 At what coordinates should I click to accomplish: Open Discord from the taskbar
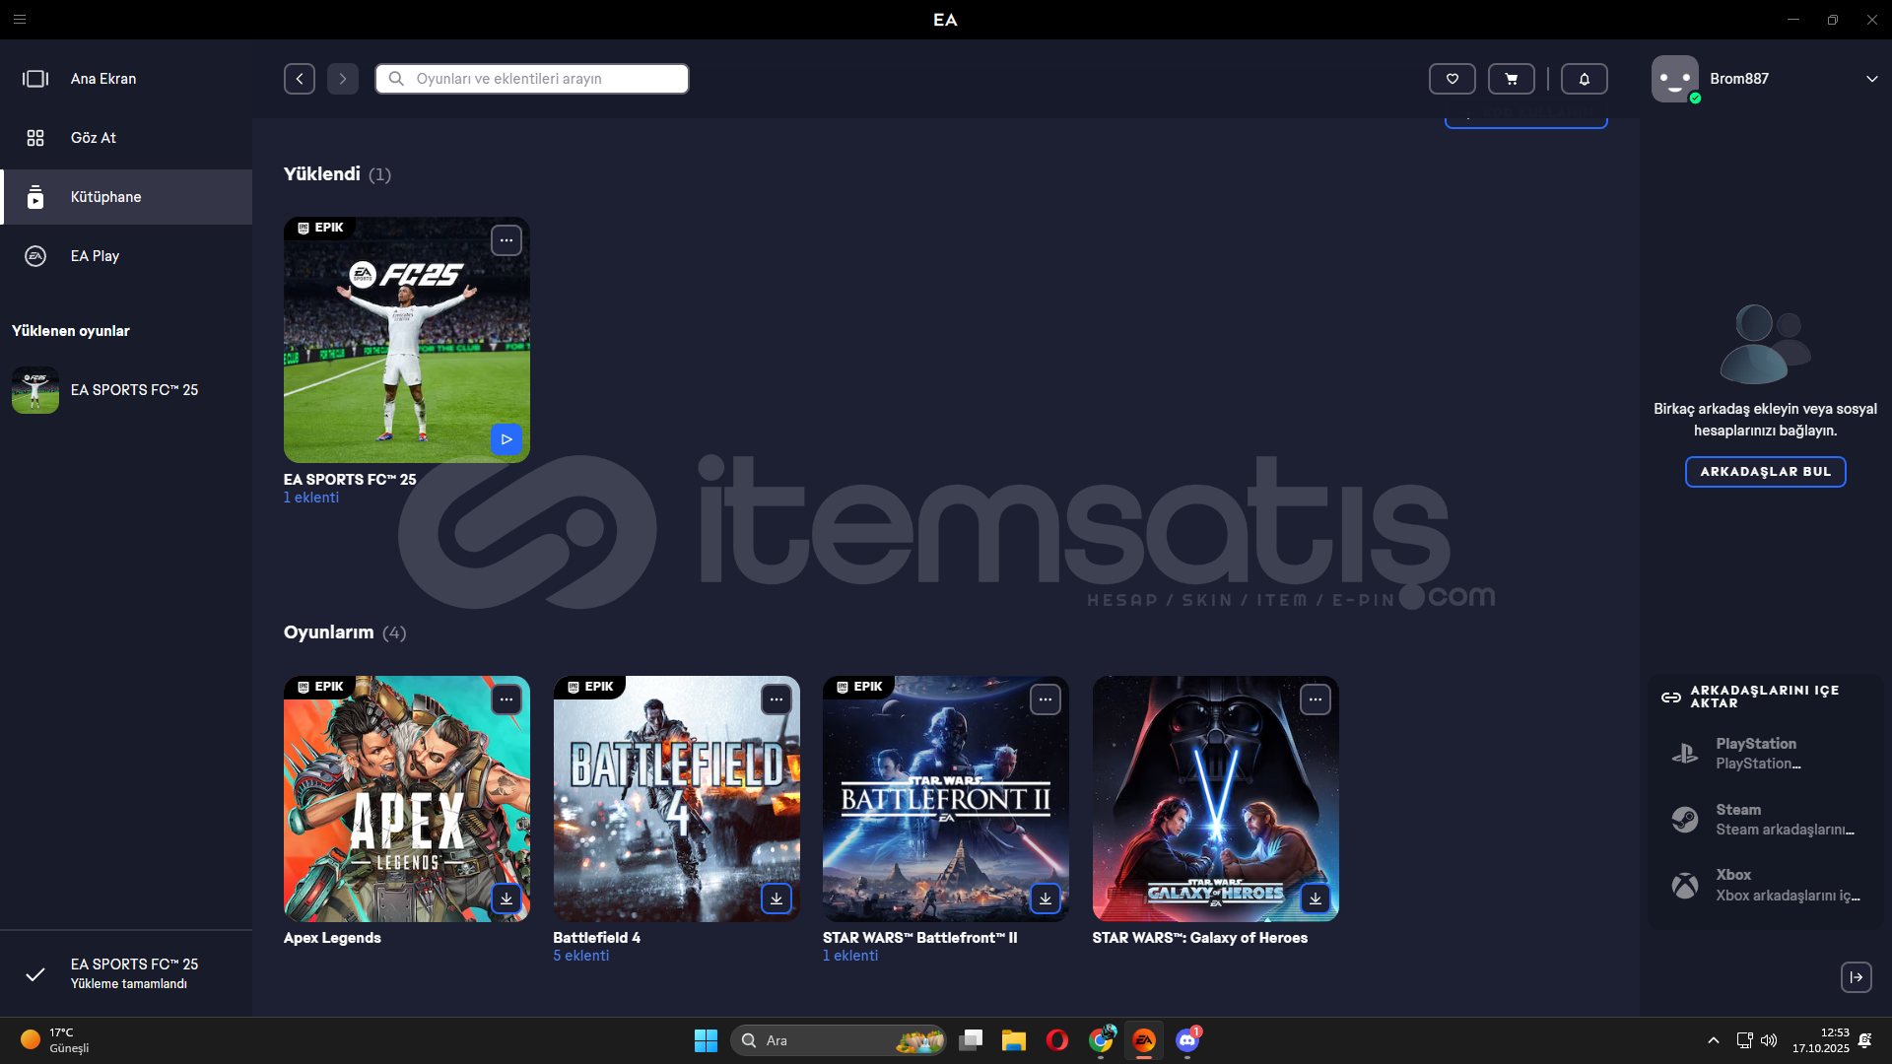point(1187,1040)
